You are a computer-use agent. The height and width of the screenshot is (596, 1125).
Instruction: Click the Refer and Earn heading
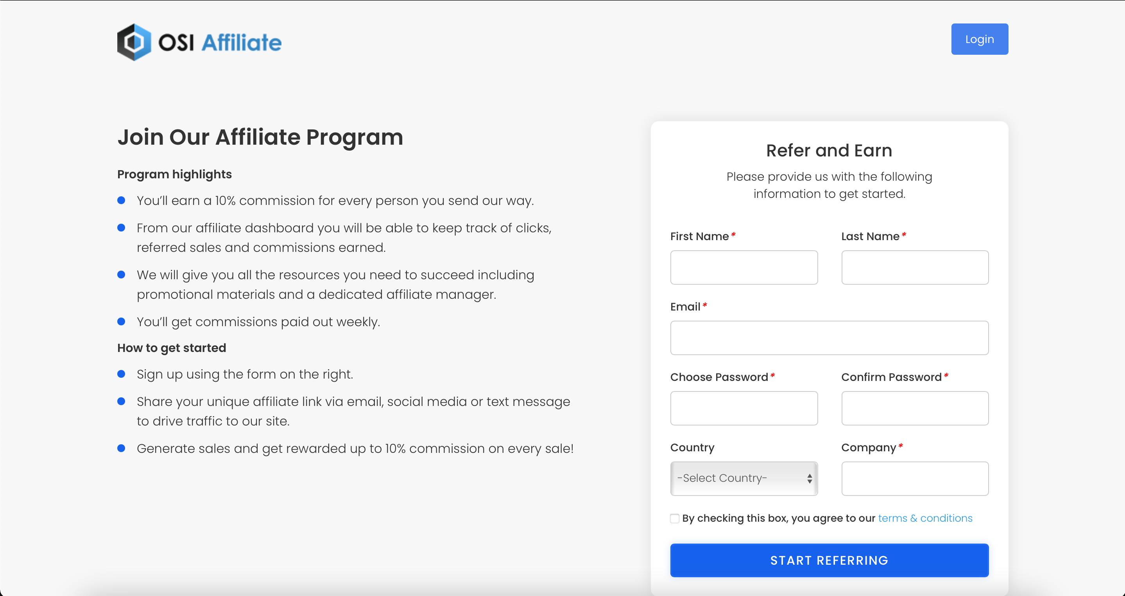click(x=829, y=150)
